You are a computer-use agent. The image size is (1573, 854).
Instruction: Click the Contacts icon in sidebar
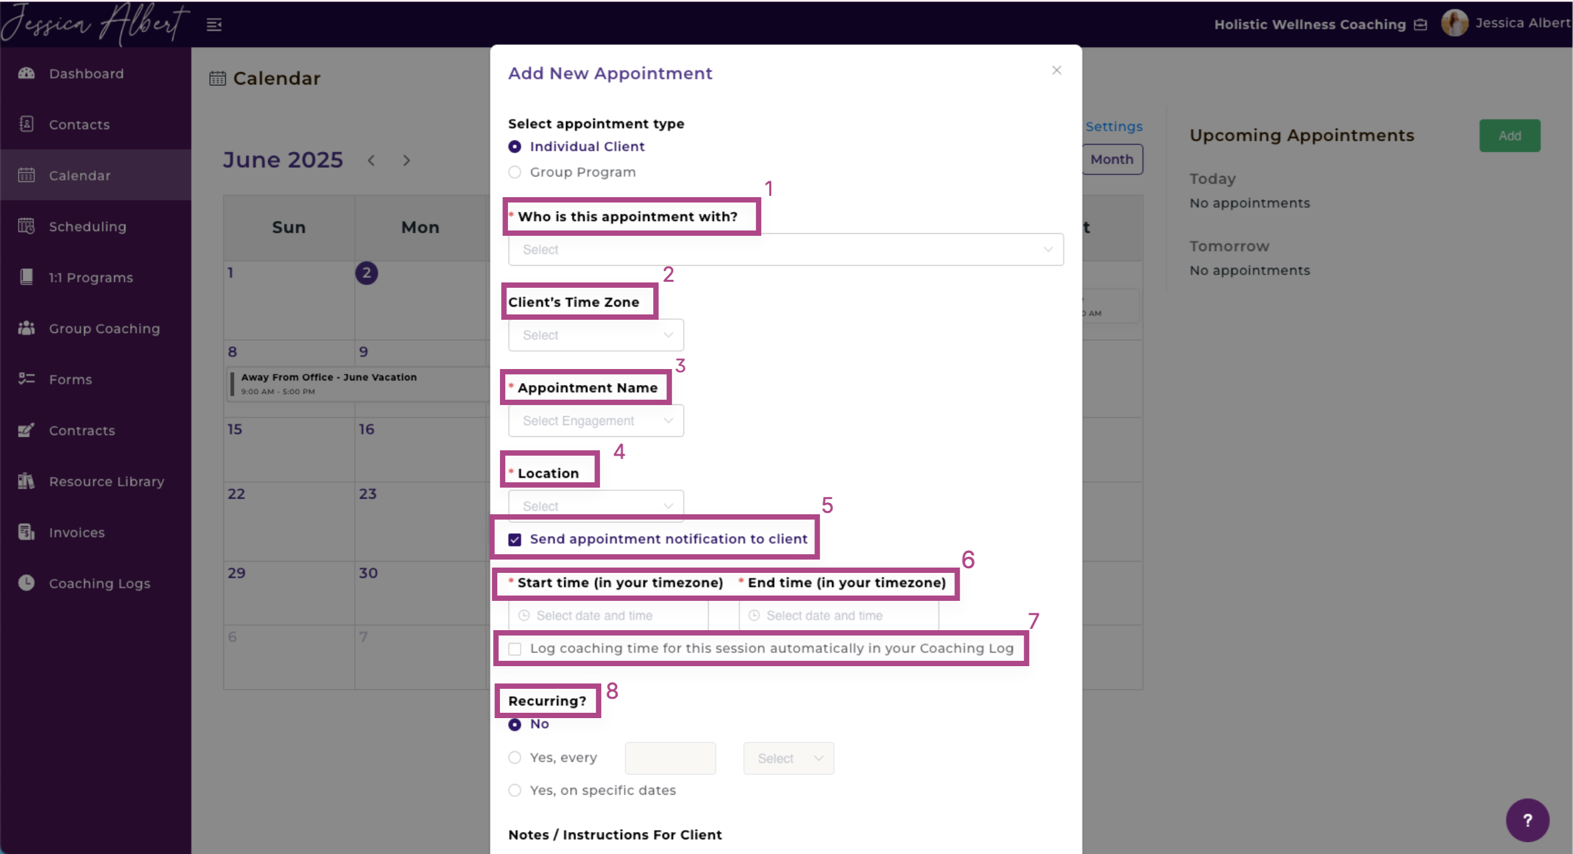(x=27, y=124)
